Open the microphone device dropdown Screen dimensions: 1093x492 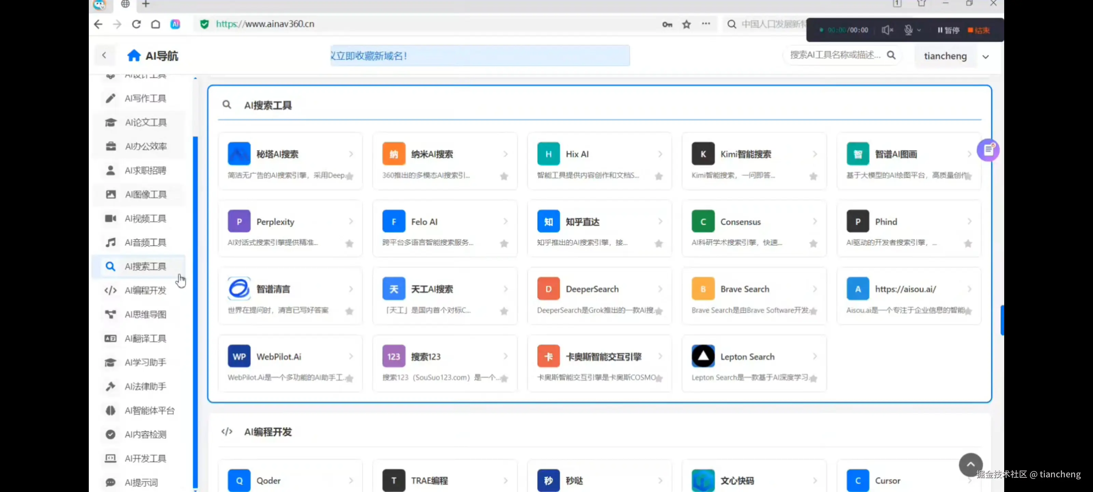919,30
